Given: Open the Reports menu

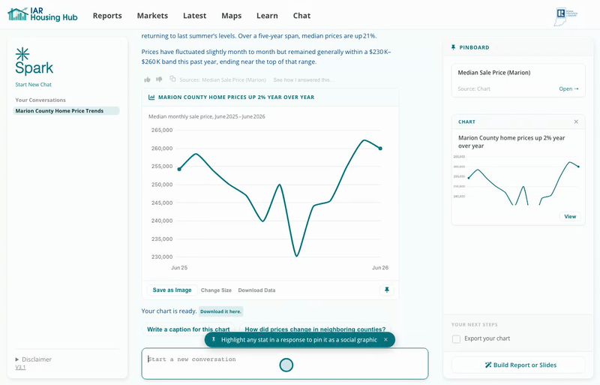Looking at the screenshot, I should (x=107, y=16).
